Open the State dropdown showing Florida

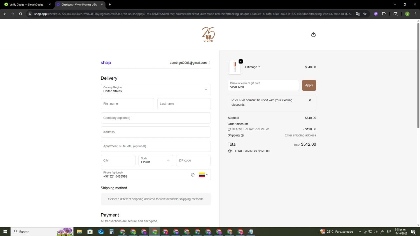tap(156, 161)
